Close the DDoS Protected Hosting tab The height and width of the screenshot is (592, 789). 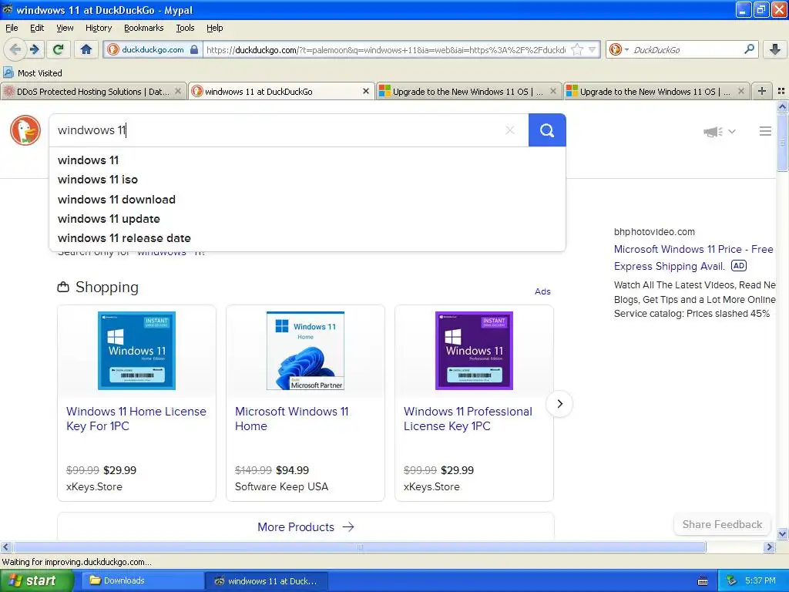click(x=178, y=91)
